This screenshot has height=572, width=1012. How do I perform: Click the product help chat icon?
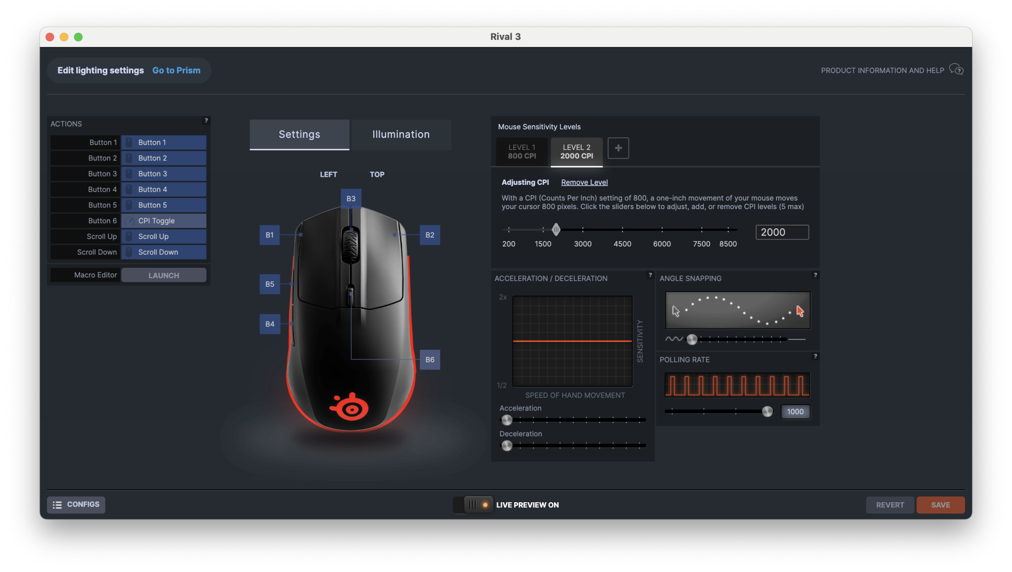point(956,70)
